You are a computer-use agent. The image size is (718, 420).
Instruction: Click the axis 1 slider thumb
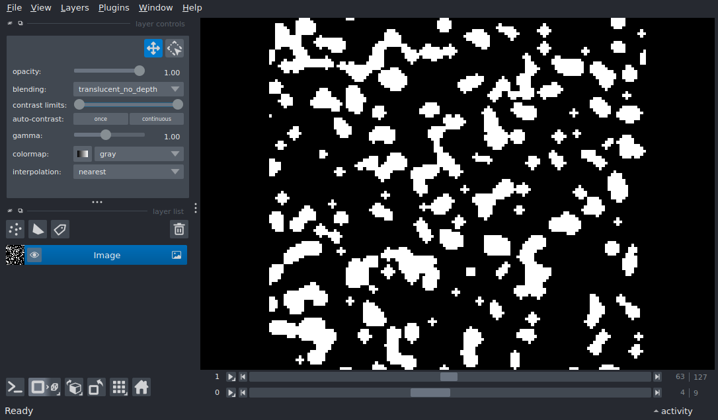(x=449, y=377)
